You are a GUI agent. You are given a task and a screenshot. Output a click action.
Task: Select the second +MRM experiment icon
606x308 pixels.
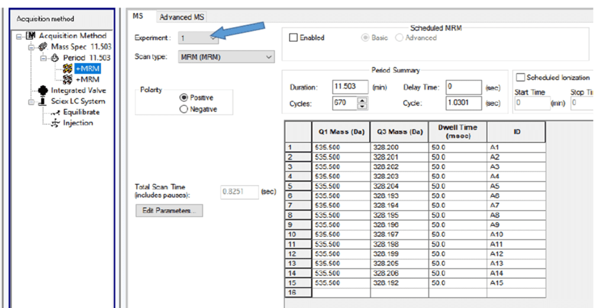[x=68, y=79]
